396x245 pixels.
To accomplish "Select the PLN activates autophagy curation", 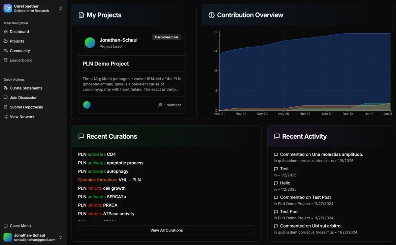I will point(103,171).
